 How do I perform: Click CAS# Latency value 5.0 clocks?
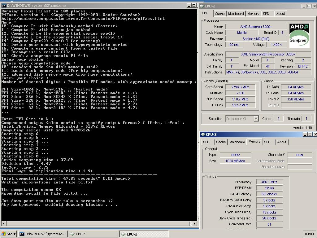[x=269, y=194]
